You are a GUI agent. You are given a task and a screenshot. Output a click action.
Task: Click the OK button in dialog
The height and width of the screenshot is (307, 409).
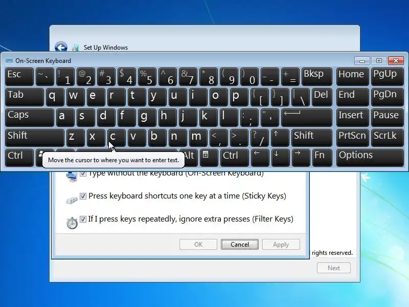click(198, 245)
